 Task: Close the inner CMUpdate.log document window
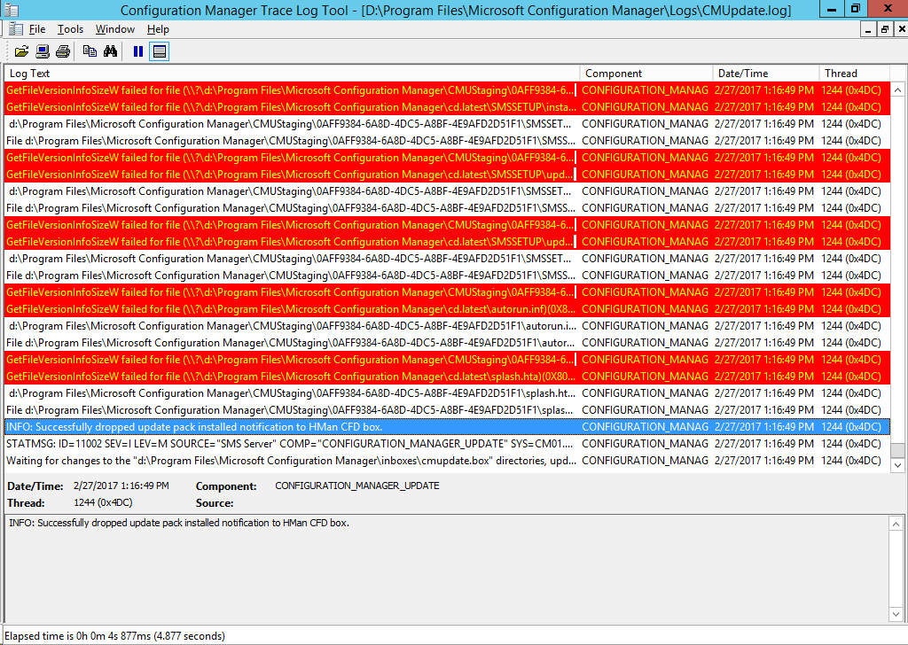click(902, 29)
